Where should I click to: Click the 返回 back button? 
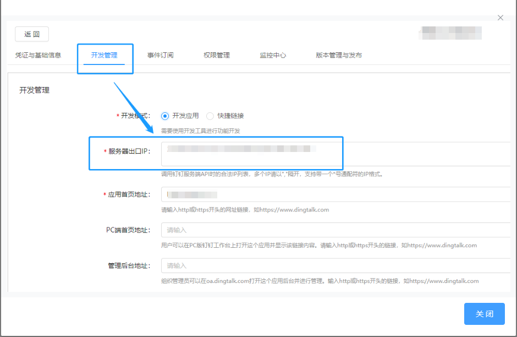click(x=32, y=34)
